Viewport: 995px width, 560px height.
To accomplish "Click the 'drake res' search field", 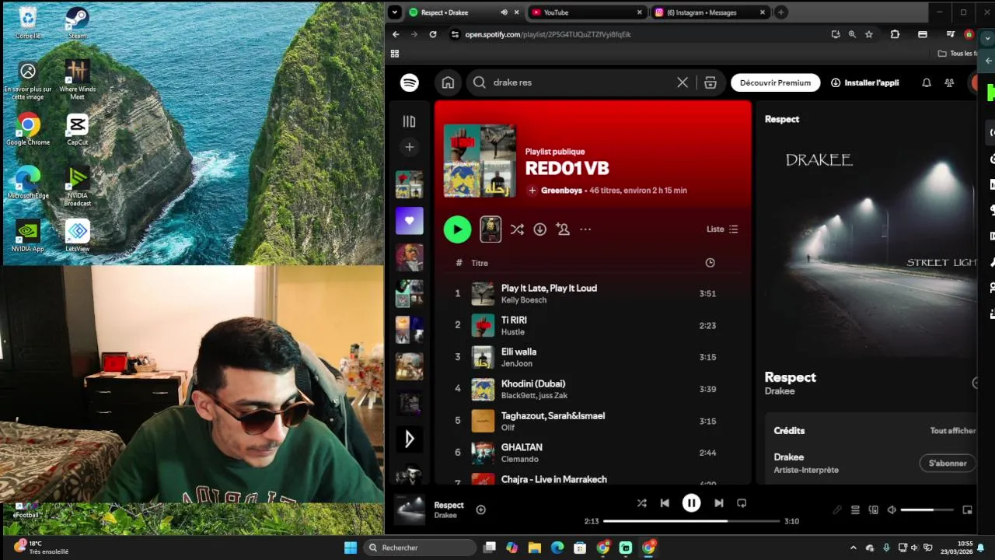I will tap(579, 82).
